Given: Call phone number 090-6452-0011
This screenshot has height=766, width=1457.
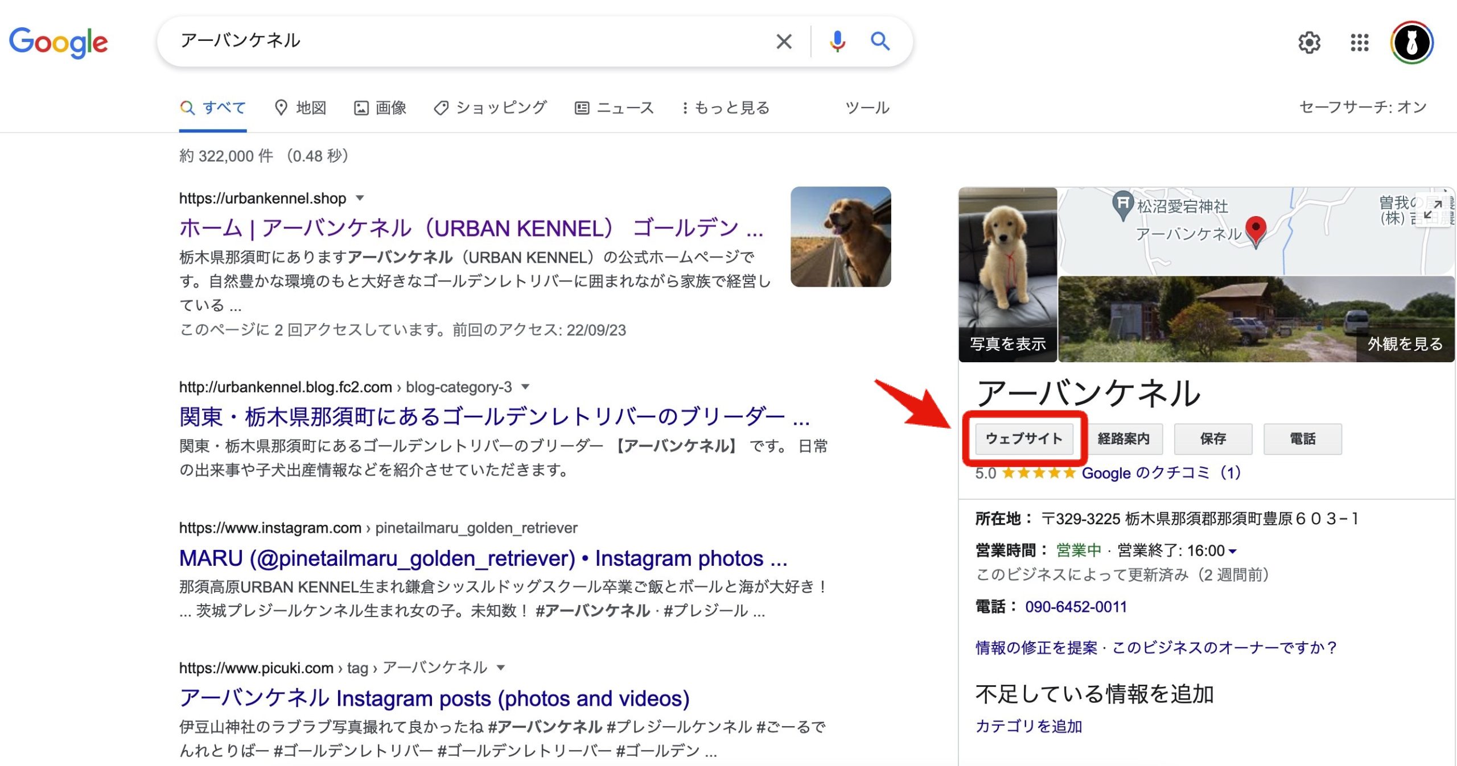Looking at the screenshot, I should coord(1076,607).
